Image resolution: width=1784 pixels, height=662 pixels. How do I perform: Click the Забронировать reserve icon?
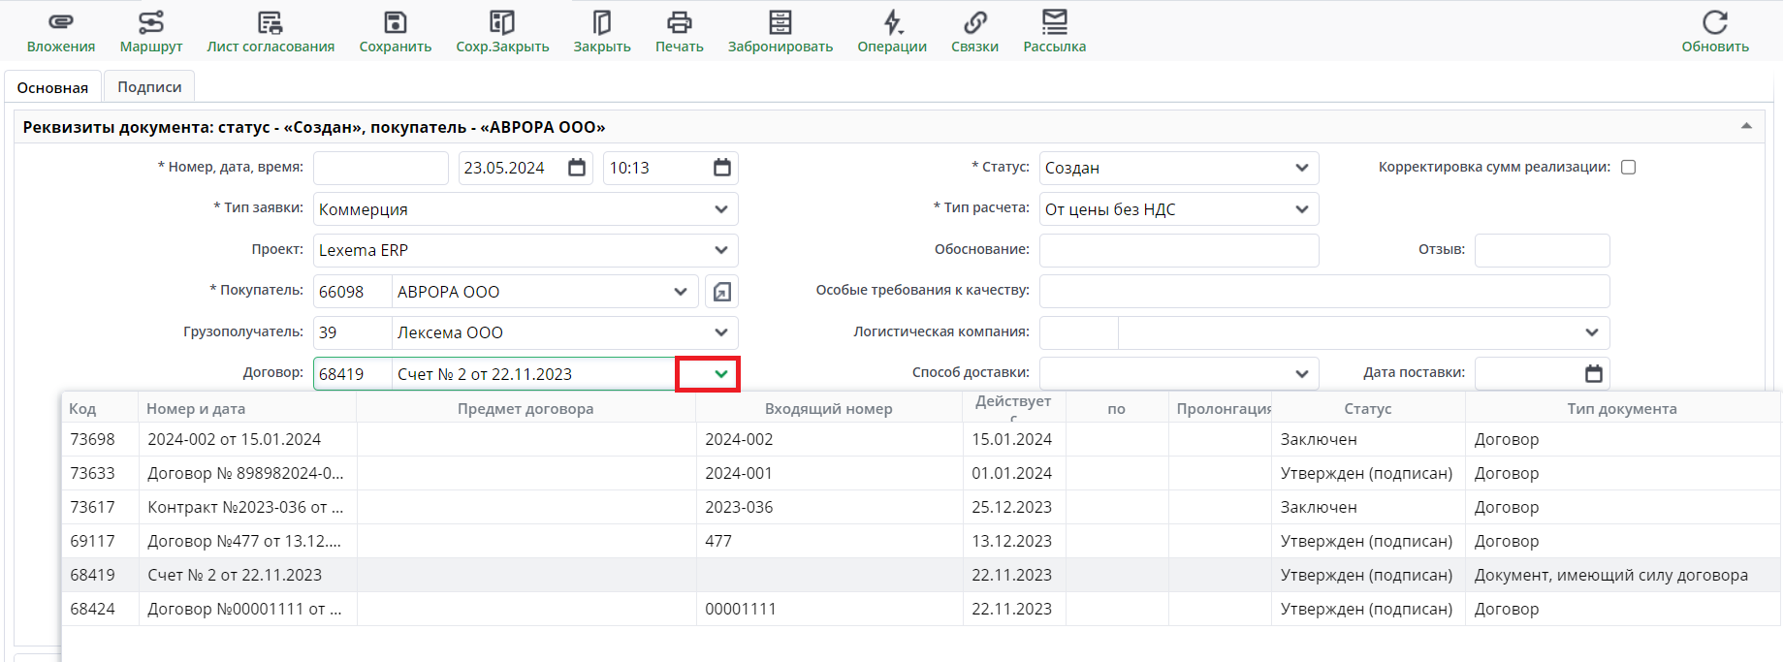(x=780, y=22)
